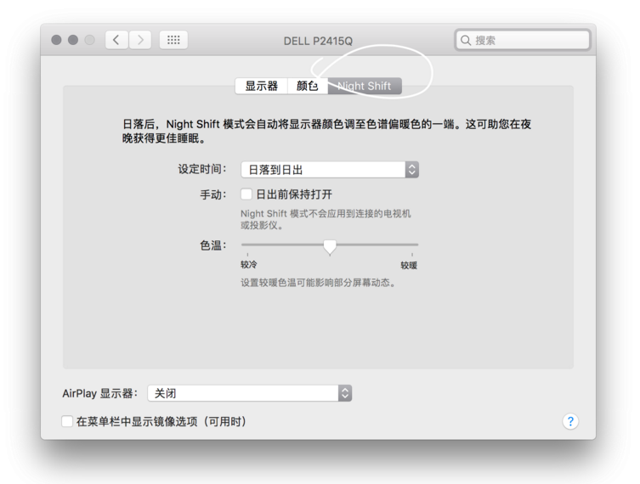Open the 设定时间 schedule dropdown
The height and width of the screenshot is (484, 640).
(330, 170)
